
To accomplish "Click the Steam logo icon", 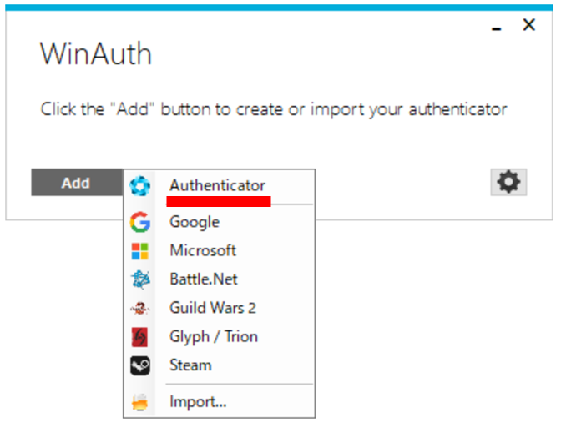I will point(140,365).
